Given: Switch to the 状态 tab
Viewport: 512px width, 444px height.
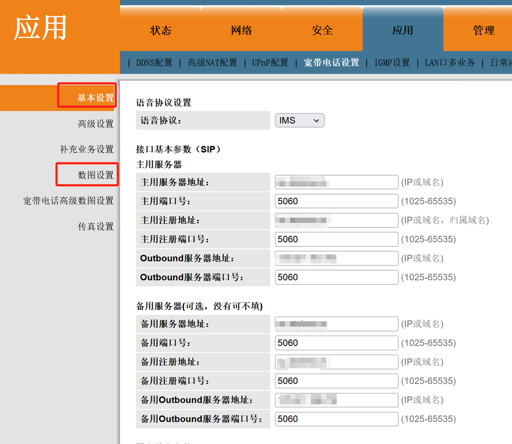Looking at the screenshot, I should [x=161, y=30].
